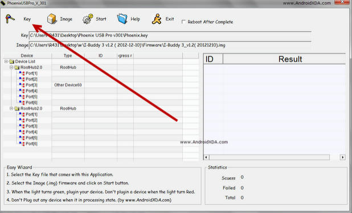
Task: Click RootHub type cell of second hub
Action: 68,108
